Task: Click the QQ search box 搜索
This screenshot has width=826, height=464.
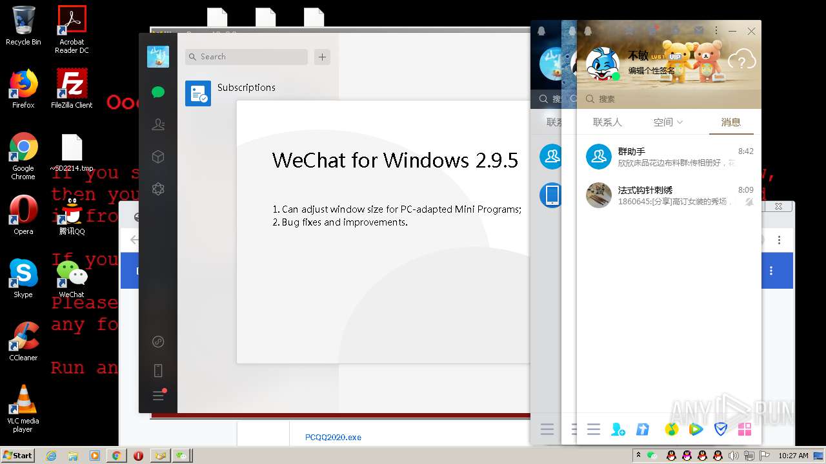Action: click(x=669, y=99)
